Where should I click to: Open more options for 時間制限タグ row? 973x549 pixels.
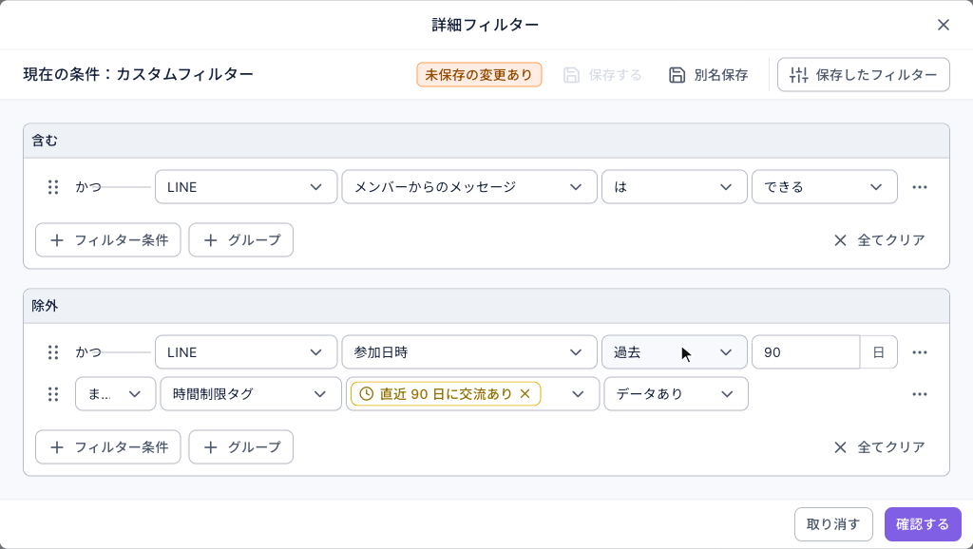pyautogui.click(x=920, y=394)
